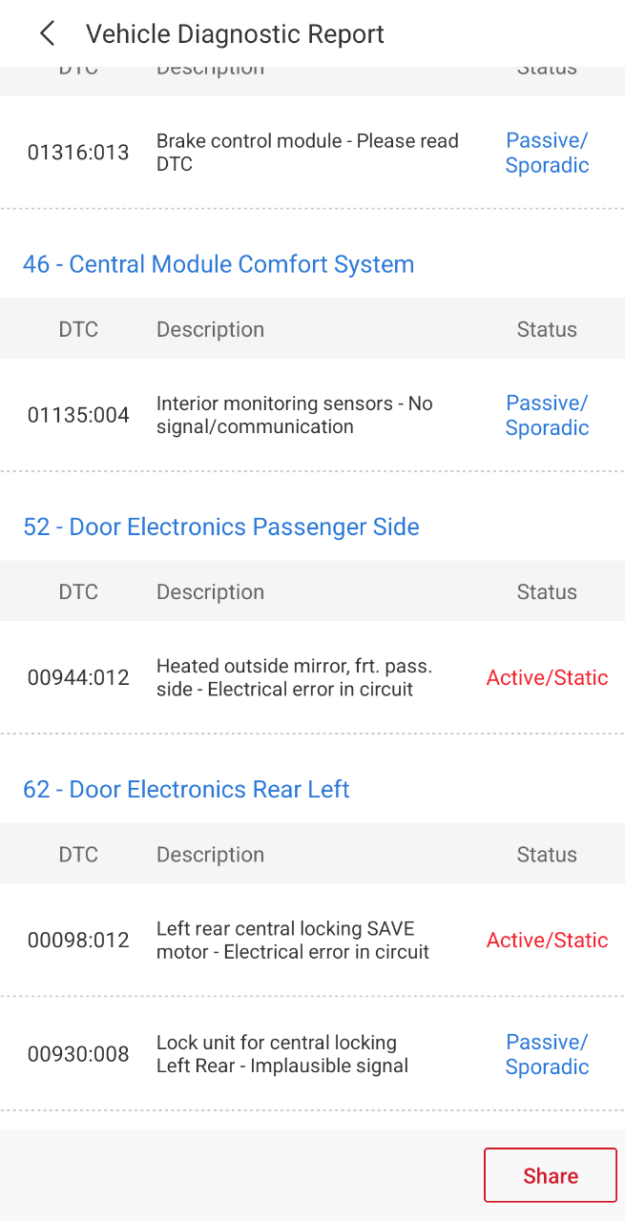The image size is (625, 1221).
Task: Tap Passive/Sporadic status for interior monitoring sensors
Action: 547,415
